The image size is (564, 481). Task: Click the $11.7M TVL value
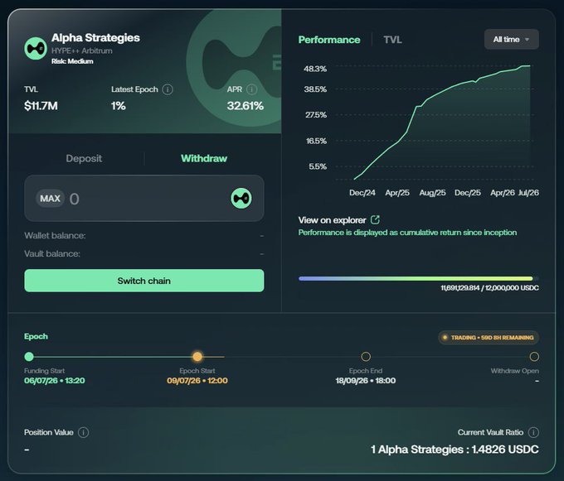click(41, 106)
